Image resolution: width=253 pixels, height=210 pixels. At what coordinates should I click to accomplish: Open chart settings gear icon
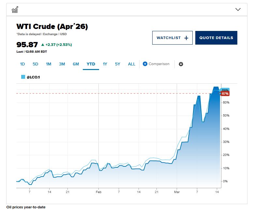[181, 64]
